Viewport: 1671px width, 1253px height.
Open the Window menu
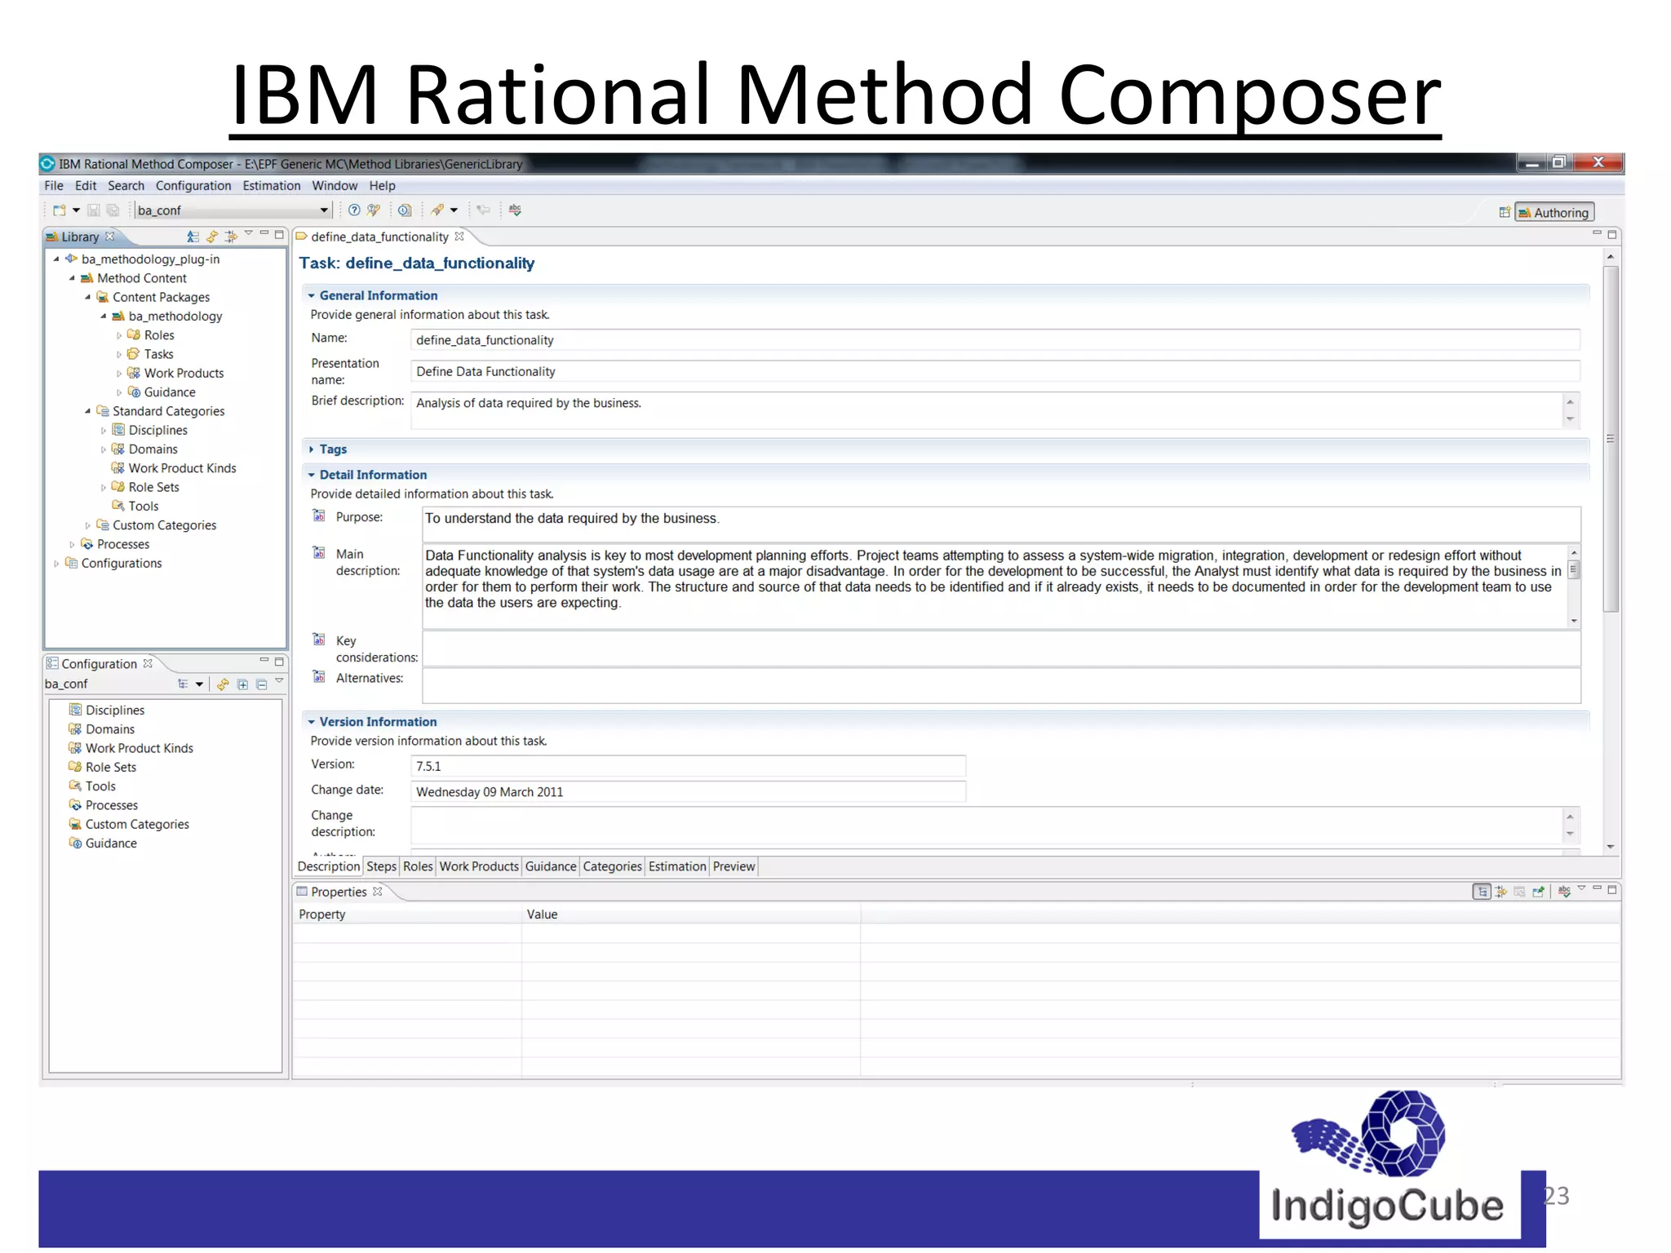coord(335,186)
